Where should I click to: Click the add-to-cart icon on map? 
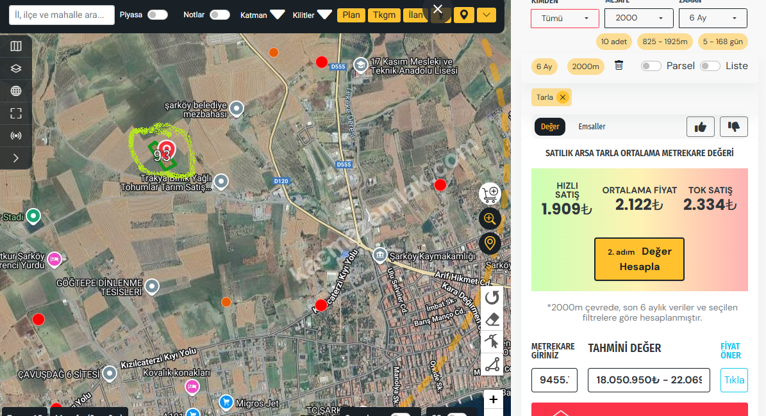(490, 193)
